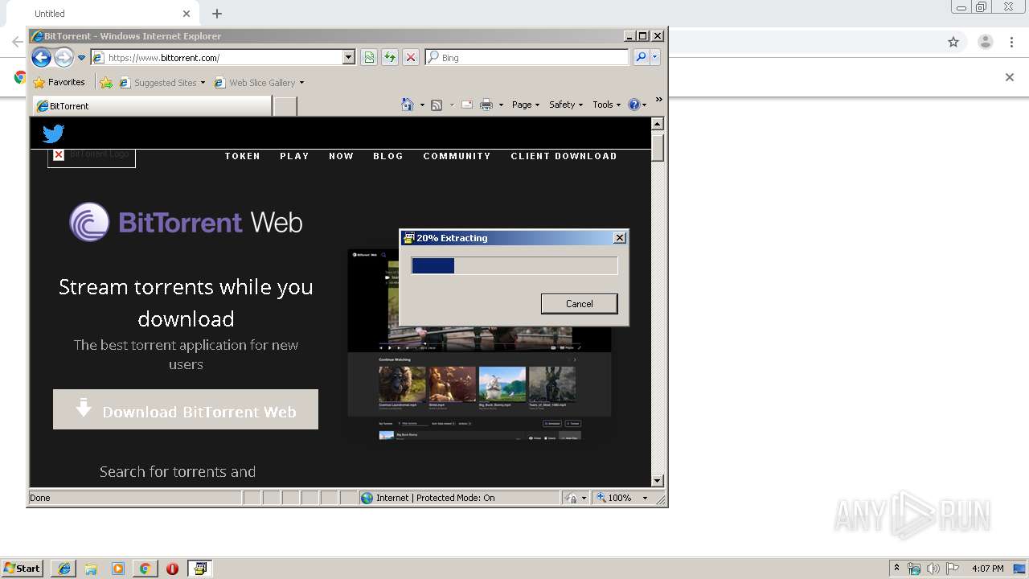Click the extraction progress bar
The image size is (1029, 579).
point(514,265)
